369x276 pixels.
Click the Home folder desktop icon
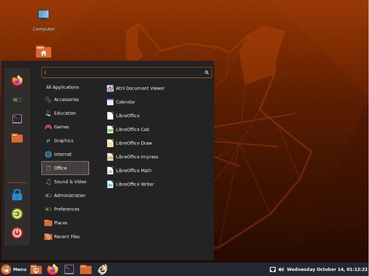pyautogui.click(x=43, y=52)
